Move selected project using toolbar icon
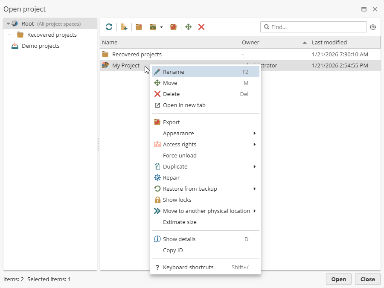 pyautogui.click(x=188, y=27)
